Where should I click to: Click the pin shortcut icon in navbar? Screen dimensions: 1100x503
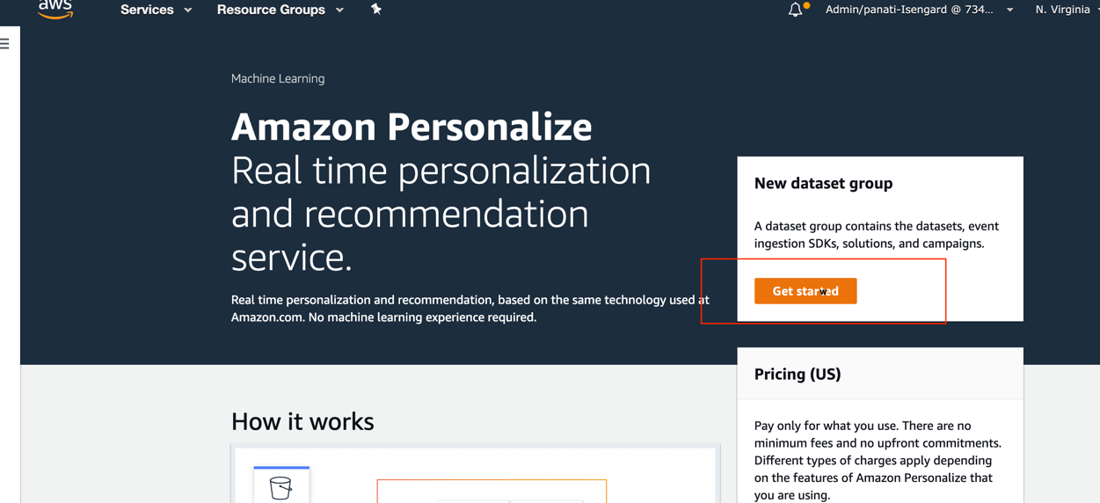(375, 9)
